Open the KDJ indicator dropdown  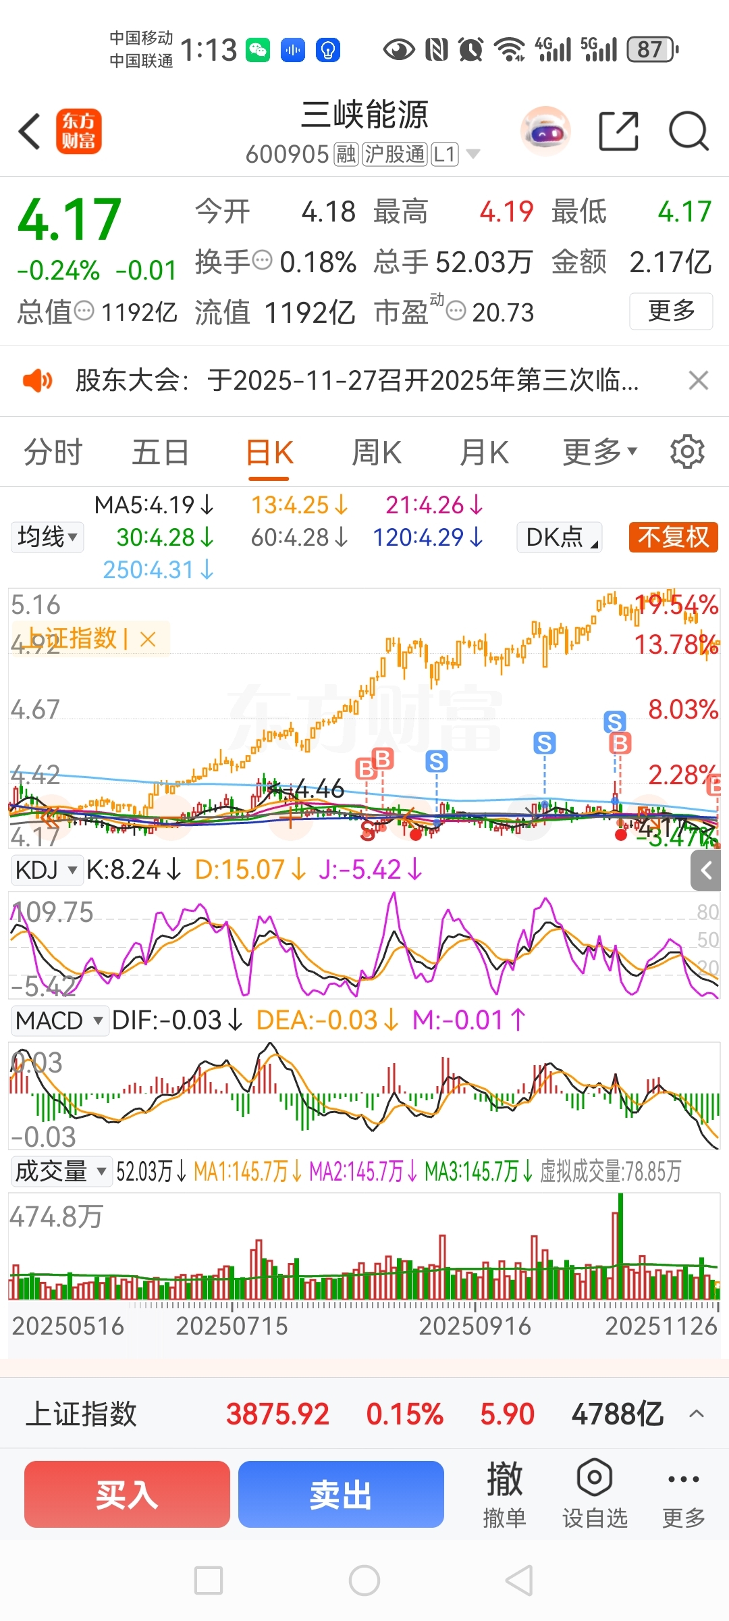click(47, 870)
